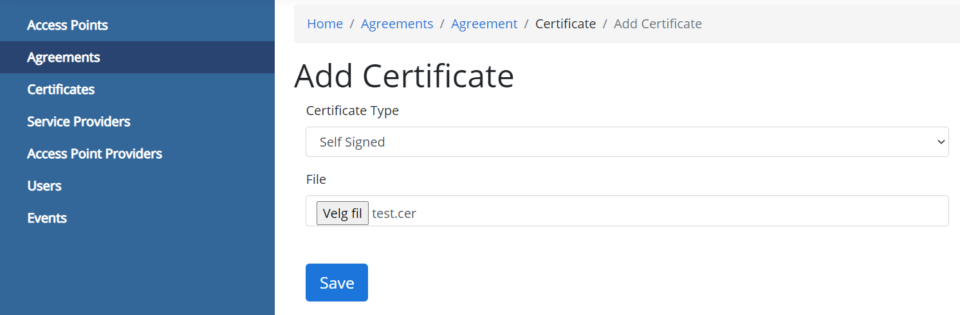Click the Home breadcrumb link
The height and width of the screenshot is (315, 960).
coord(325,24)
